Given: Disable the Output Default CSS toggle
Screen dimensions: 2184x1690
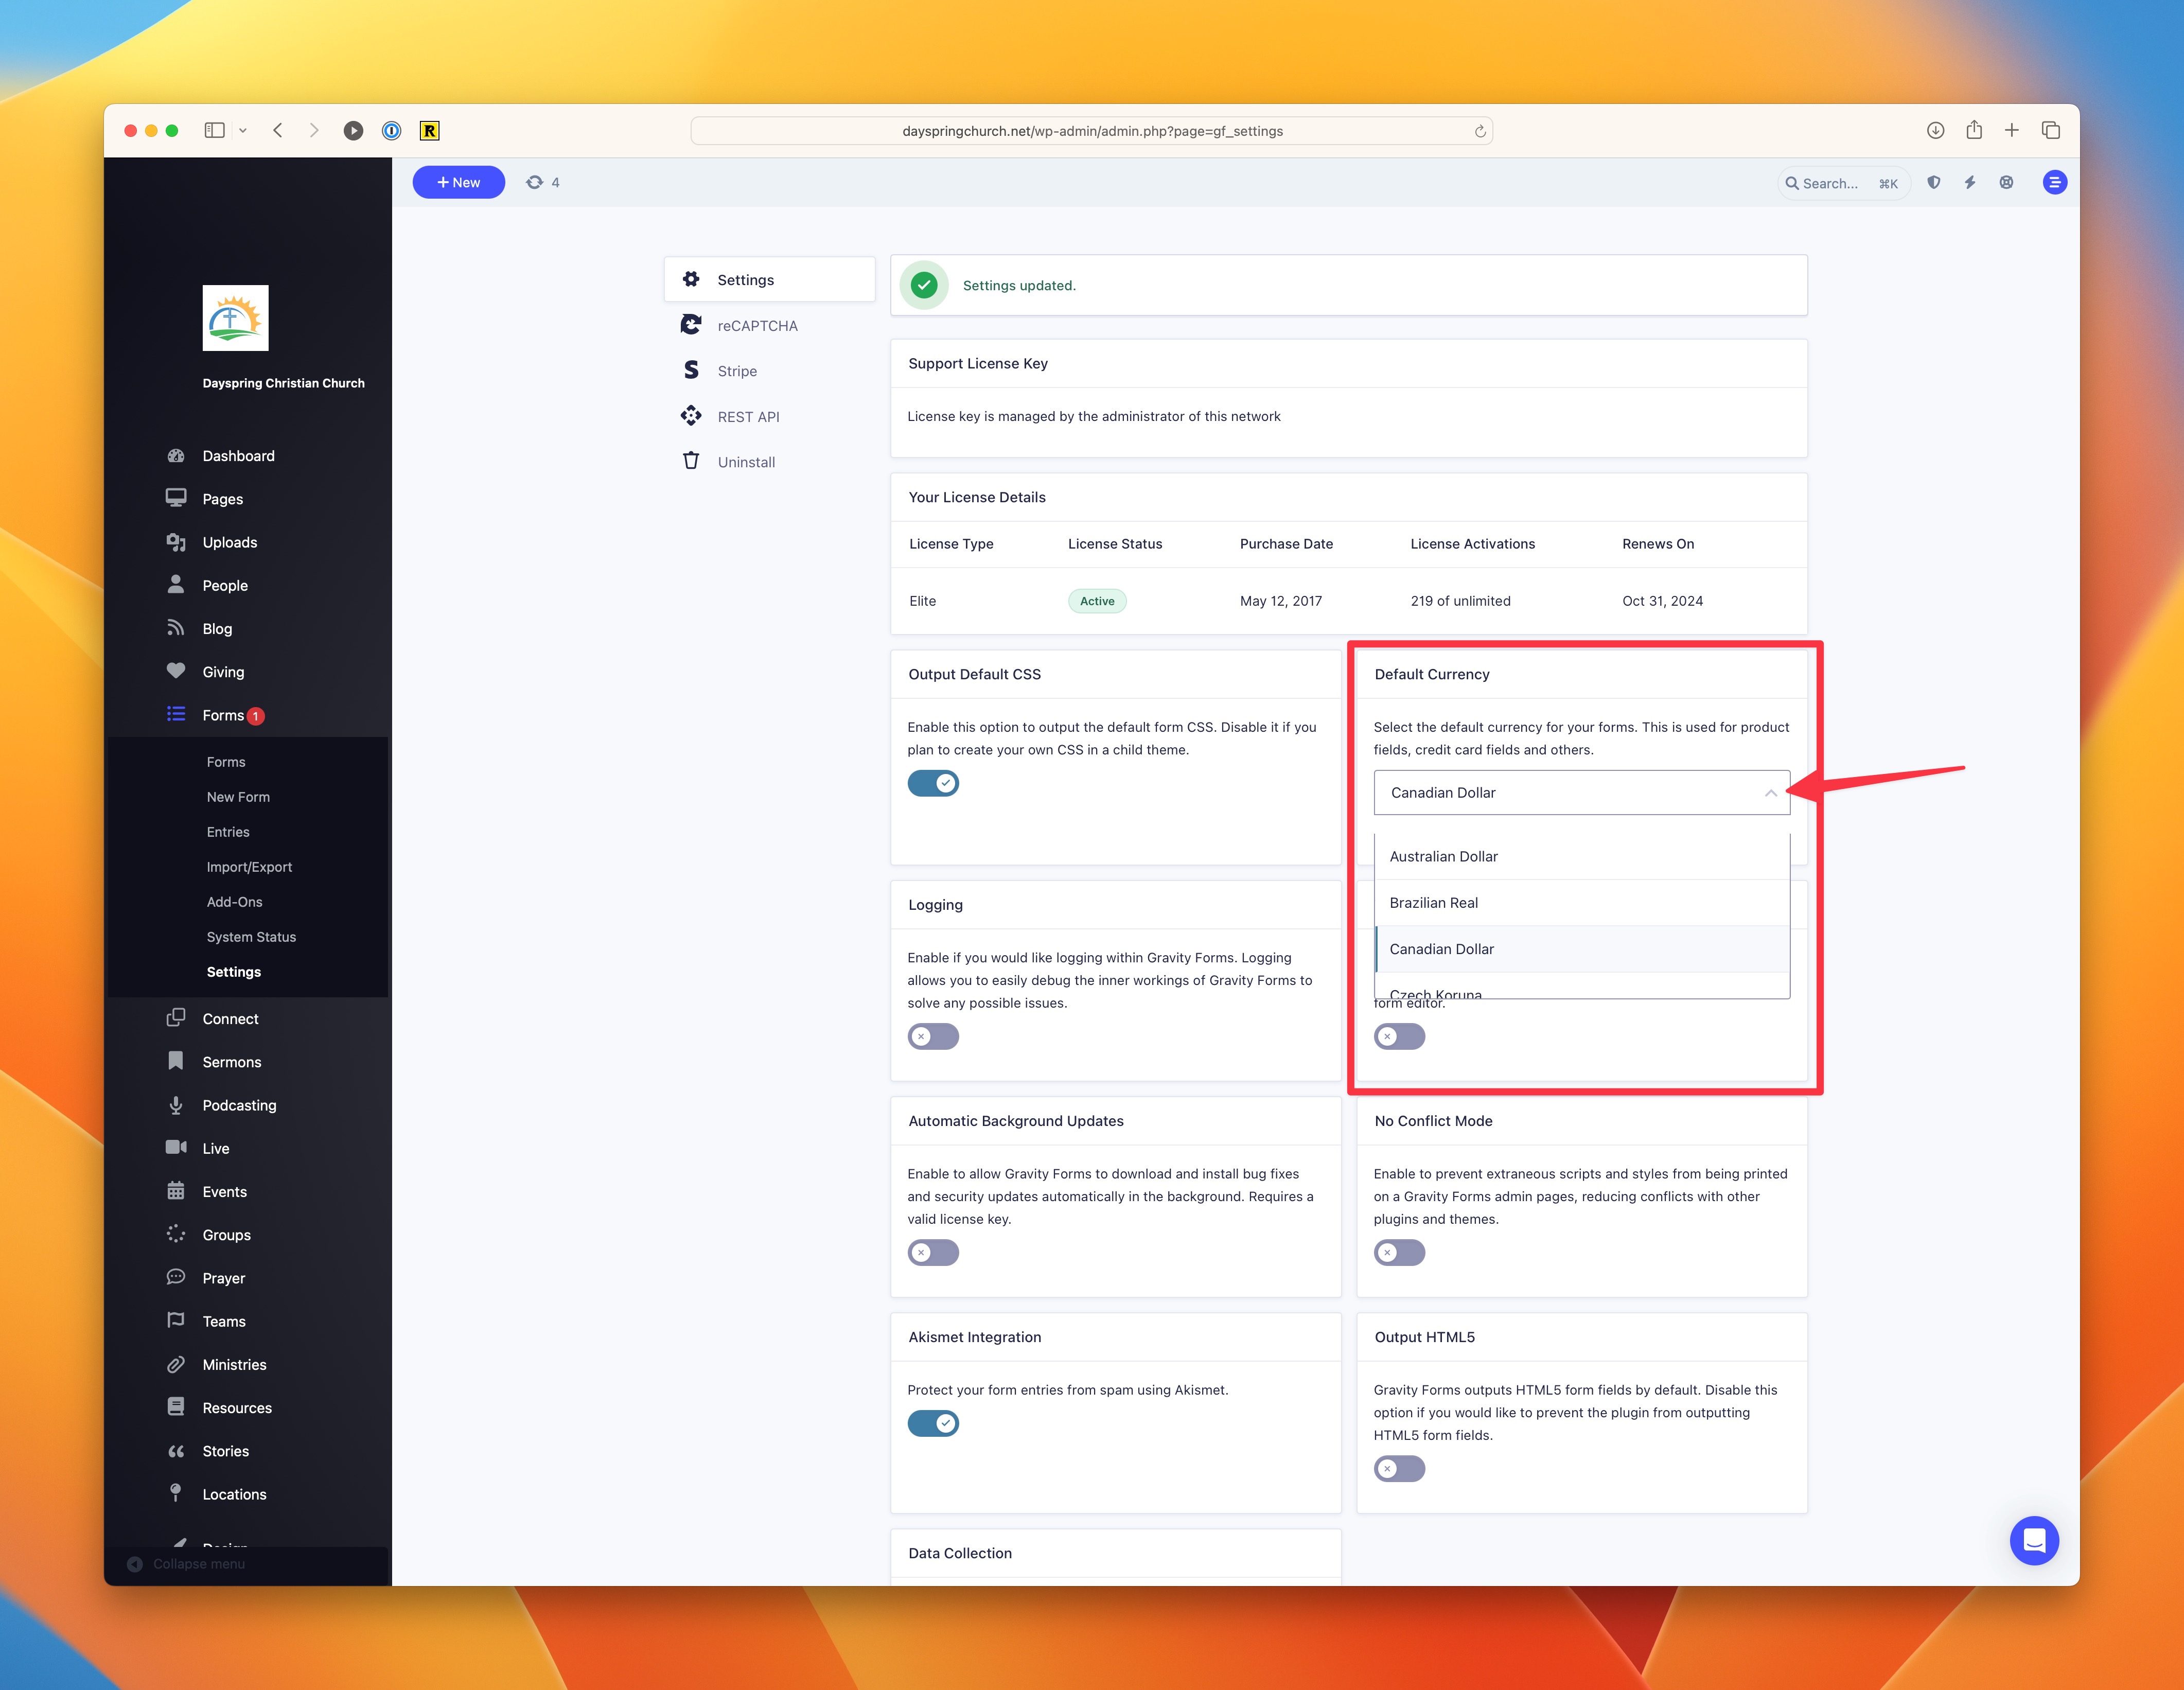Looking at the screenshot, I should (933, 783).
